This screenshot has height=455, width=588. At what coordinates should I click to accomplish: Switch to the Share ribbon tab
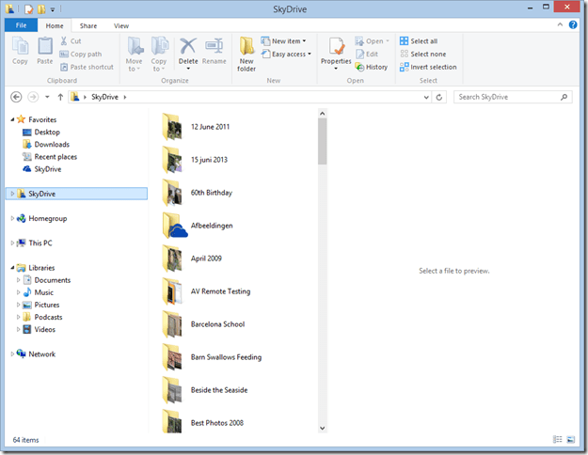[x=88, y=25]
